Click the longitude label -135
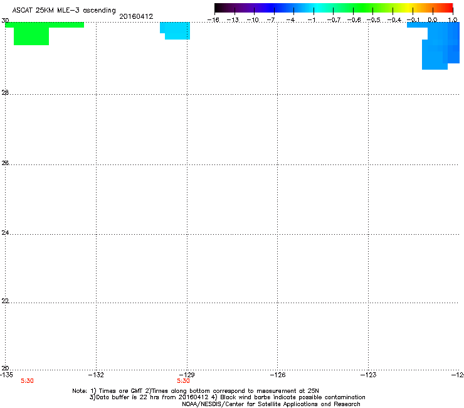The width and height of the screenshot is (464, 408). pyautogui.click(x=6, y=375)
